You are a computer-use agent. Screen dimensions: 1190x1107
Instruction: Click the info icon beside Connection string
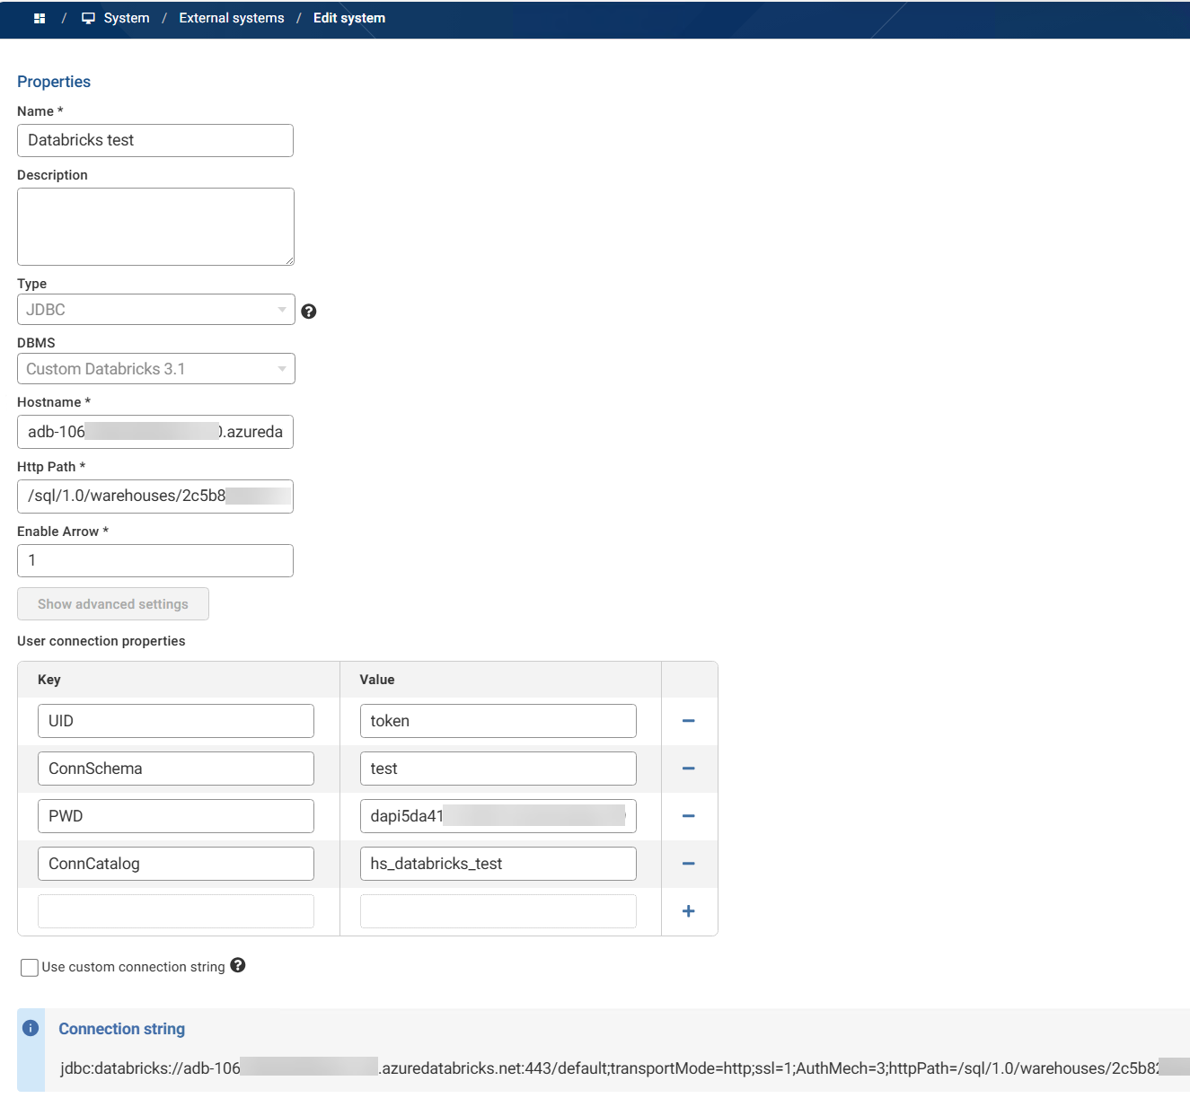pos(31,1028)
